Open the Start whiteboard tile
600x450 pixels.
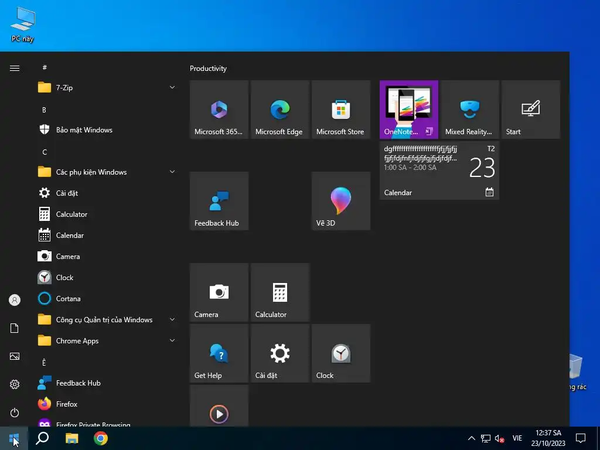531,110
